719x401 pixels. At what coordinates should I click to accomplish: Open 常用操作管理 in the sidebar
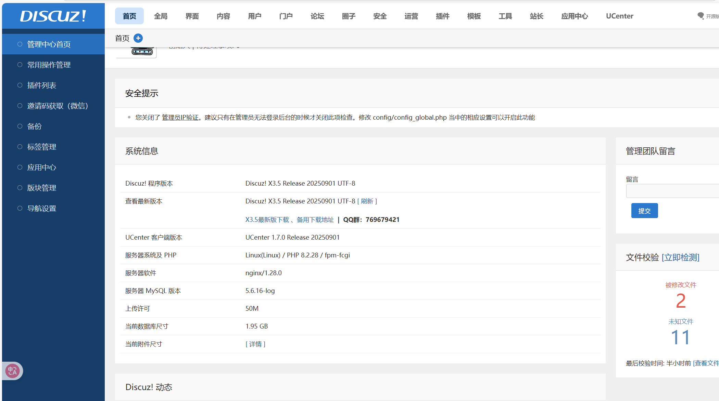(49, 65)
